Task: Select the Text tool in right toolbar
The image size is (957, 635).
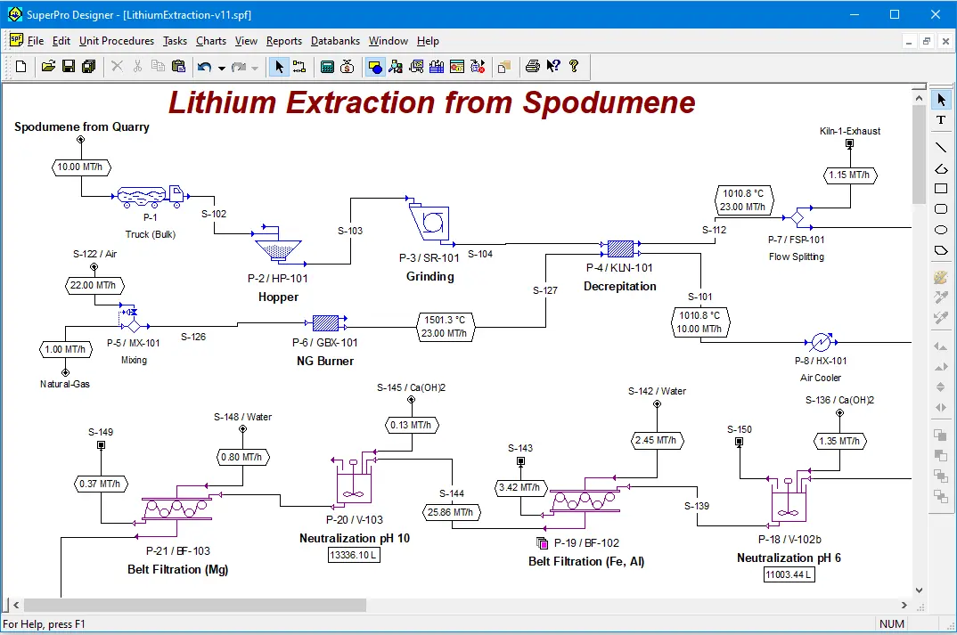Action: coord(941,120)
